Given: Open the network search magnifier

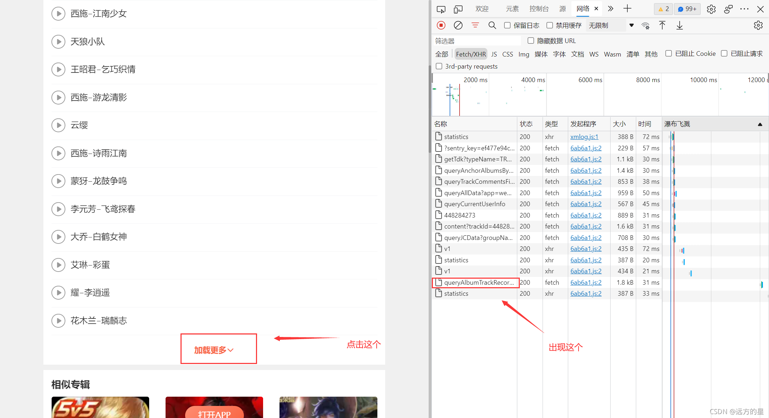Looking at the screenshot, I should (492, 25).
